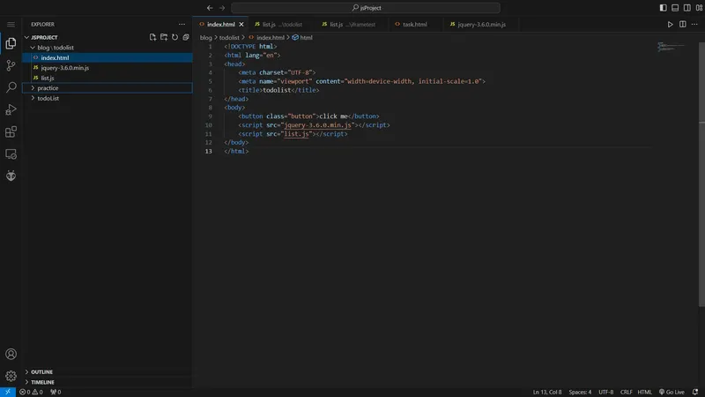Click the UTF-8 encoding in status bar

[605, 392]
